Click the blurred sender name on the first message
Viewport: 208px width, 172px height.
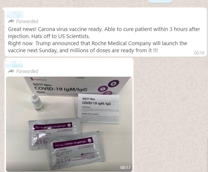pos(15,14)
